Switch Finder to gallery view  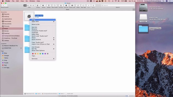tap(34, 5)
